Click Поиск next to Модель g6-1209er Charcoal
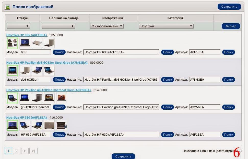 (x=59, y=107)
